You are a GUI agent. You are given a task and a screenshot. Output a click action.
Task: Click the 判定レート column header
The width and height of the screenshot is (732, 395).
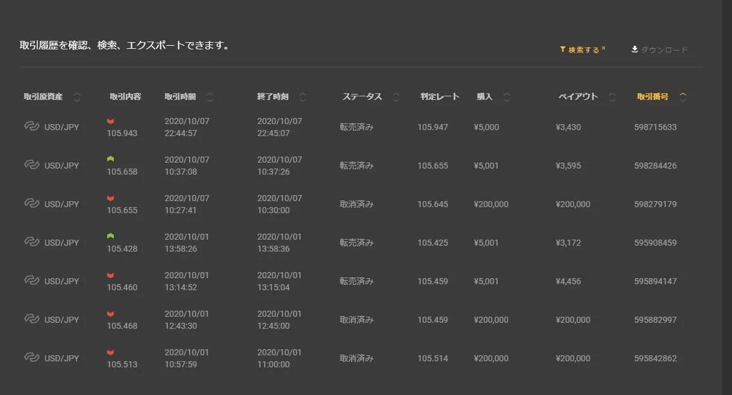pos(439,96)
